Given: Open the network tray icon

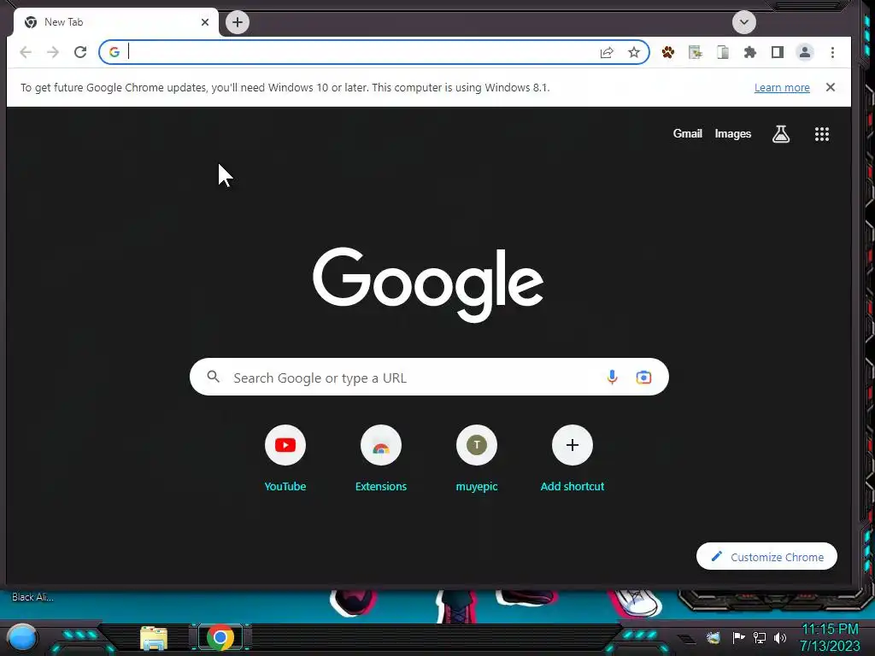Looking at the screenshot, I should [760, 637].
